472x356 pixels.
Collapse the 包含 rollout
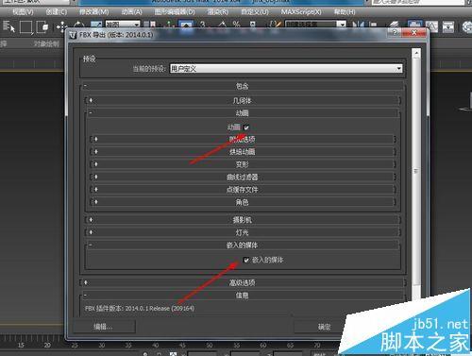(243, 86)
